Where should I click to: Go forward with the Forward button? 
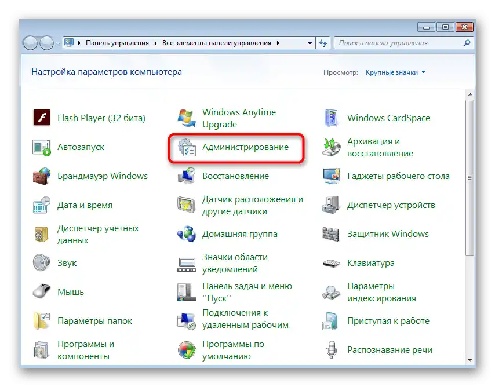[x=47, y=43]
